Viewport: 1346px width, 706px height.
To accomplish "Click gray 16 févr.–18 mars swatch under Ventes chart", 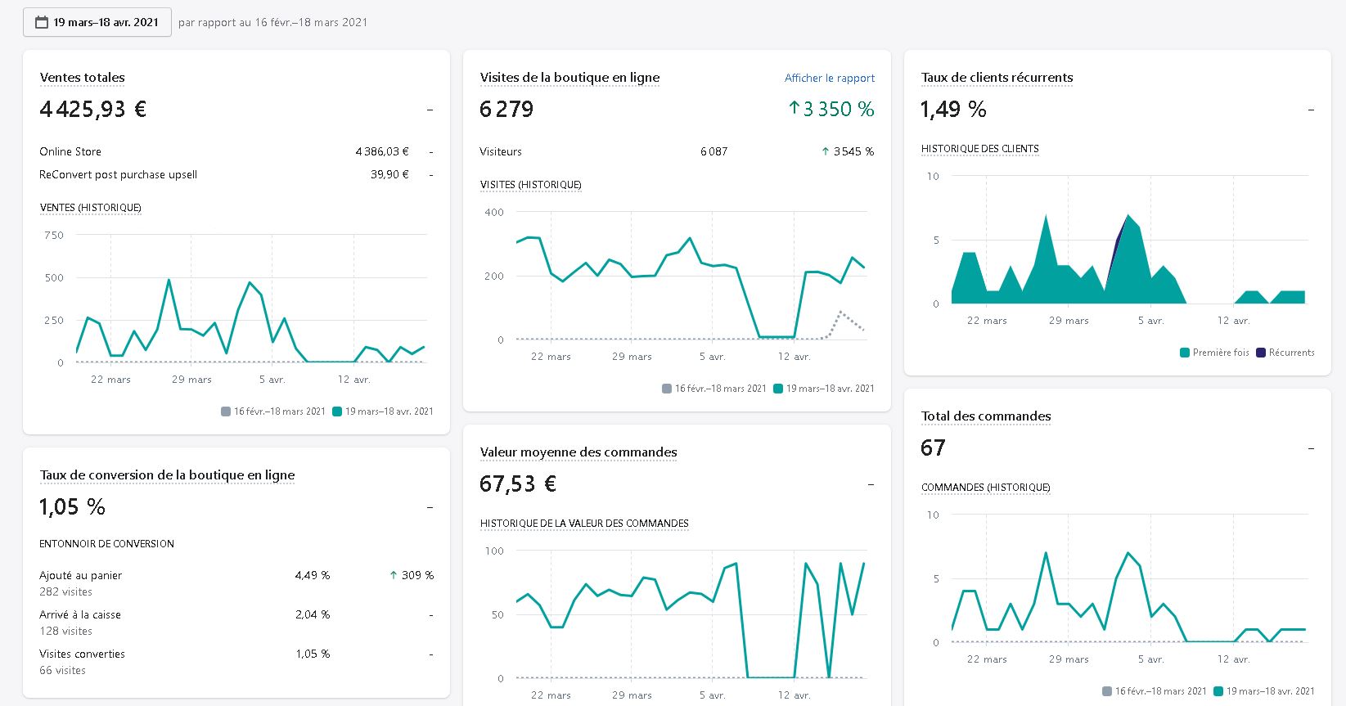I will click(226, 411).
